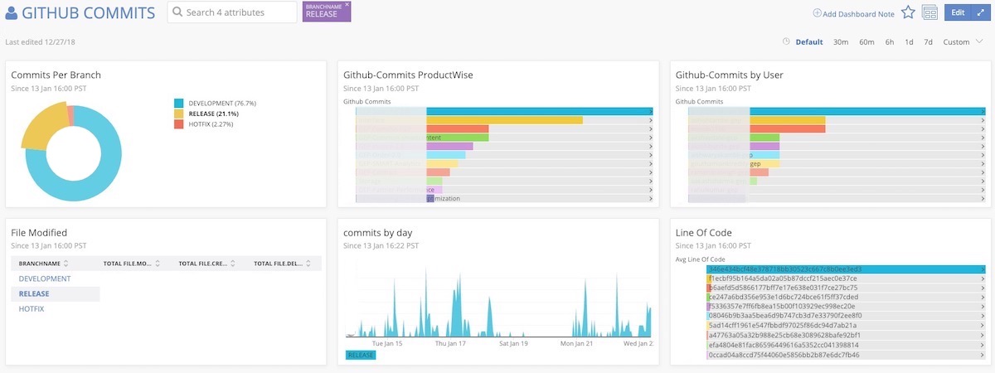Expand the Custom time range chevron
Screen dimensions: 995x373
[978, 42]
